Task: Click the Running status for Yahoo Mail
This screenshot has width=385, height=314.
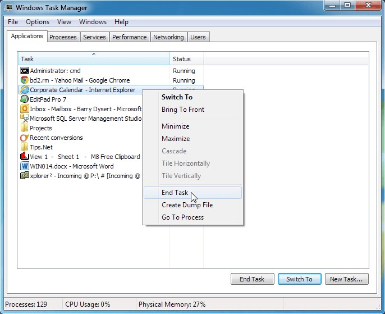Action: (x=184, y=80)
